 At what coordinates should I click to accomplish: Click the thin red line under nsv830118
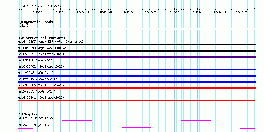(136, 63)
